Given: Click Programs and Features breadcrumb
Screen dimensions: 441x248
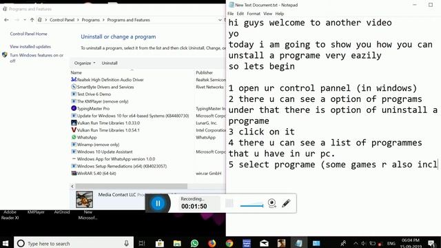Looking at the screenshot, I should tap(128, 20).
